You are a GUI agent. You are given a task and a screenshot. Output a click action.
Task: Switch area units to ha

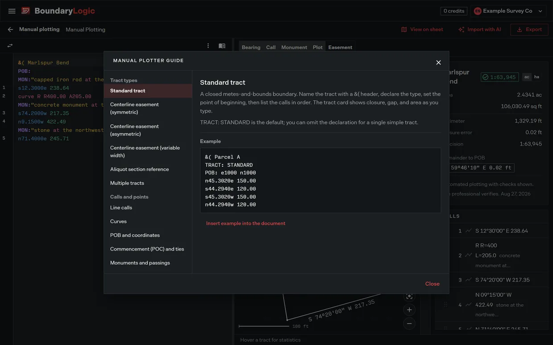click(536, 77)
